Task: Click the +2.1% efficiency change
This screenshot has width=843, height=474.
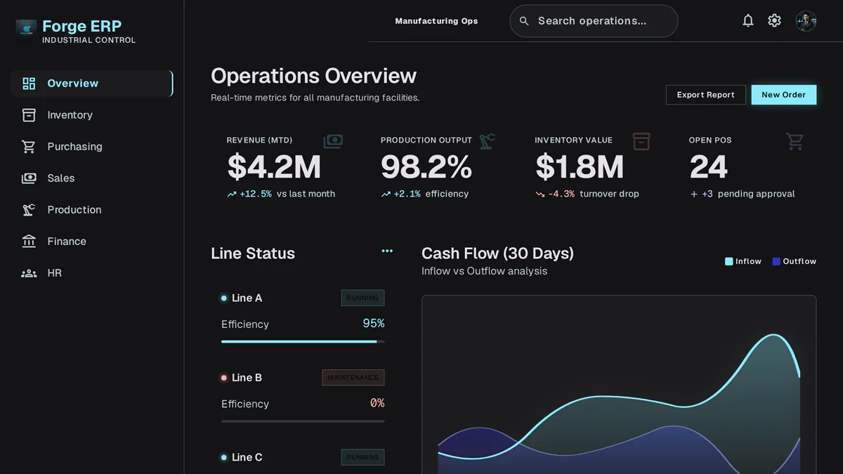Action: 407,195
